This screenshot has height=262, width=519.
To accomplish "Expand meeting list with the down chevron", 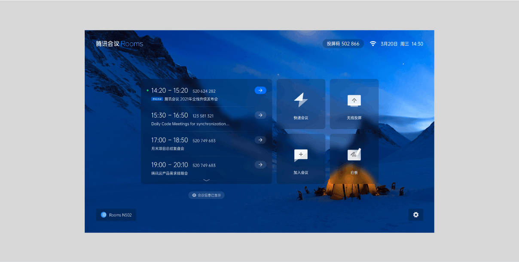I will click(x=206, y=180).
